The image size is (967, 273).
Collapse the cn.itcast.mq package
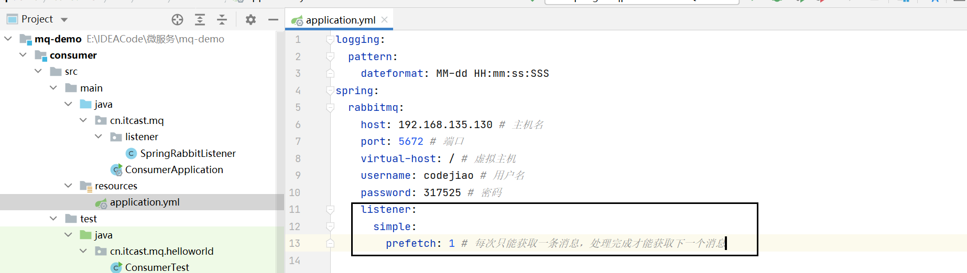84,120
